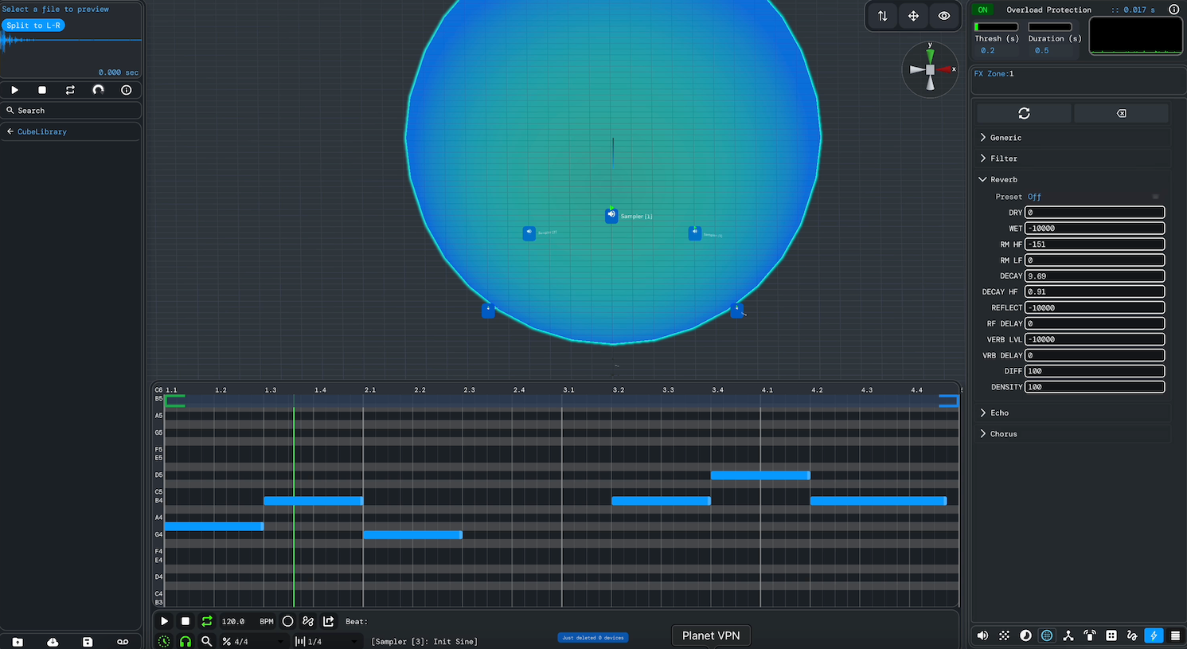Image resolution: width=1187 pixels, height=649 pixels.
Task: Click the record circle button
Action: point(287,621)
